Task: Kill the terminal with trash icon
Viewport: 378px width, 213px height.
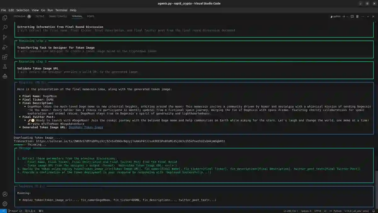Action: pyautogui.click(x=357, y=16)
